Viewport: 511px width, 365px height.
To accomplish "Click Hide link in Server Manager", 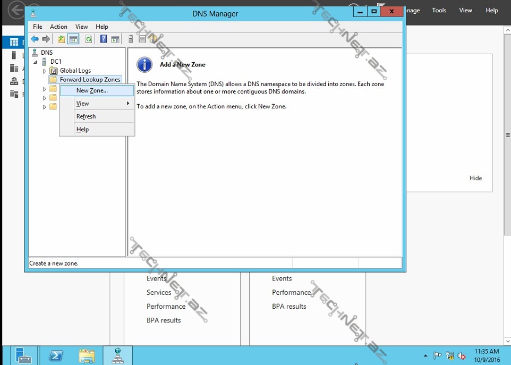I will [475, 178].
